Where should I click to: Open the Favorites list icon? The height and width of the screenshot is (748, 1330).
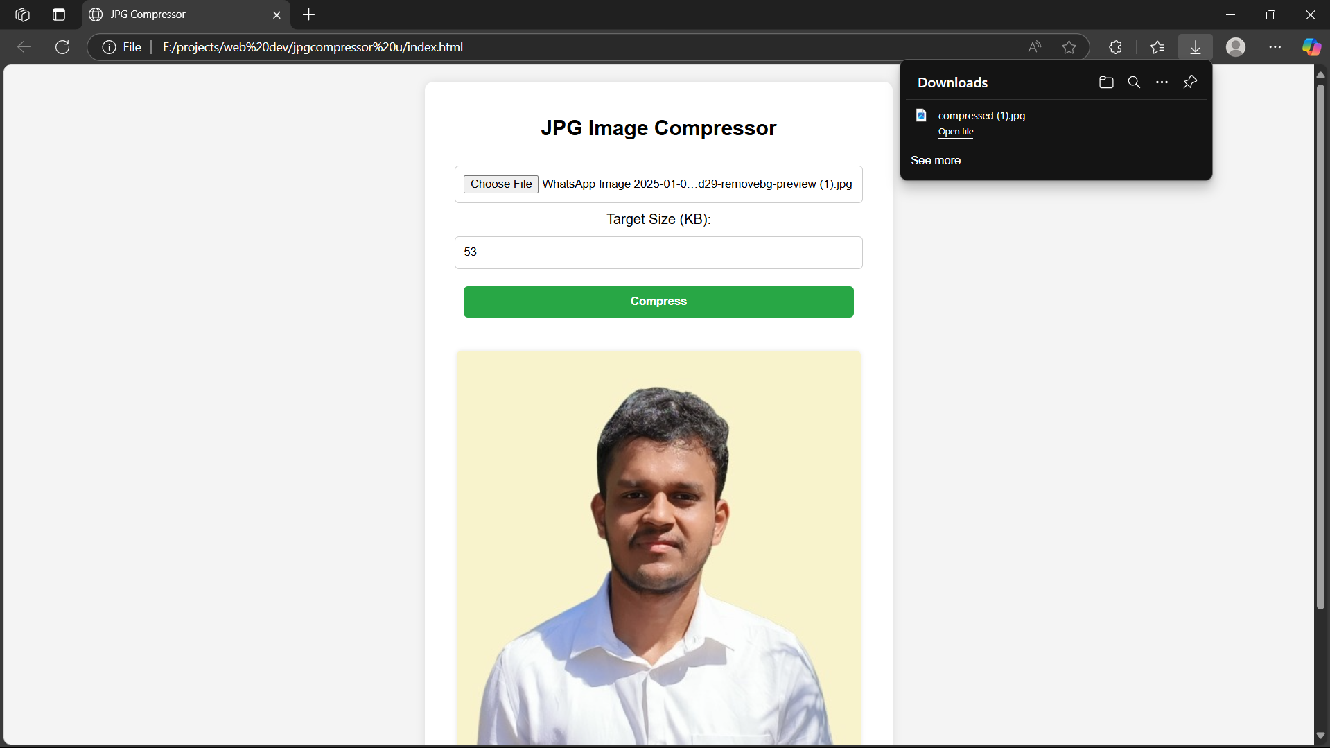1157,47
